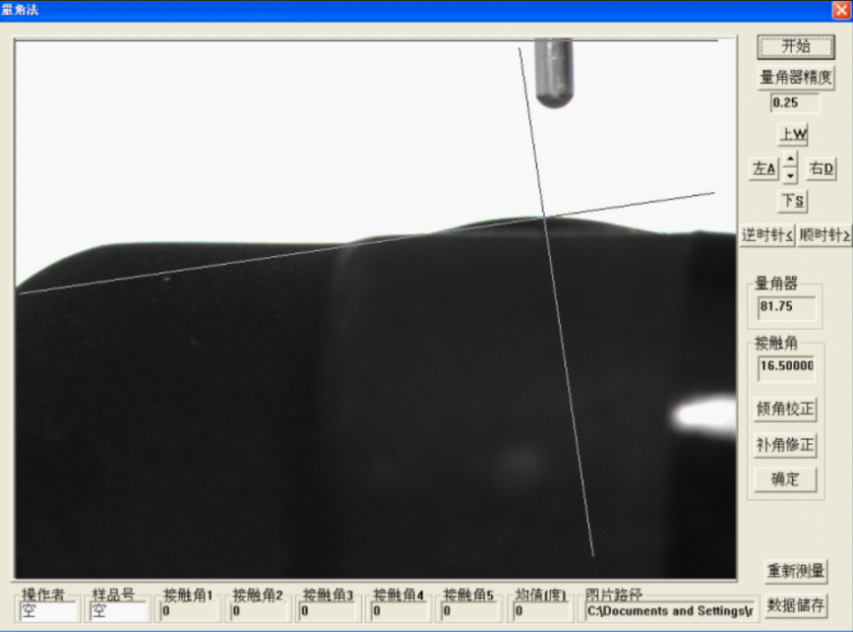The width and height of the screenshot is (853, 632).
Task: Click the 开始 start button
Action: (x=795, y=46)
